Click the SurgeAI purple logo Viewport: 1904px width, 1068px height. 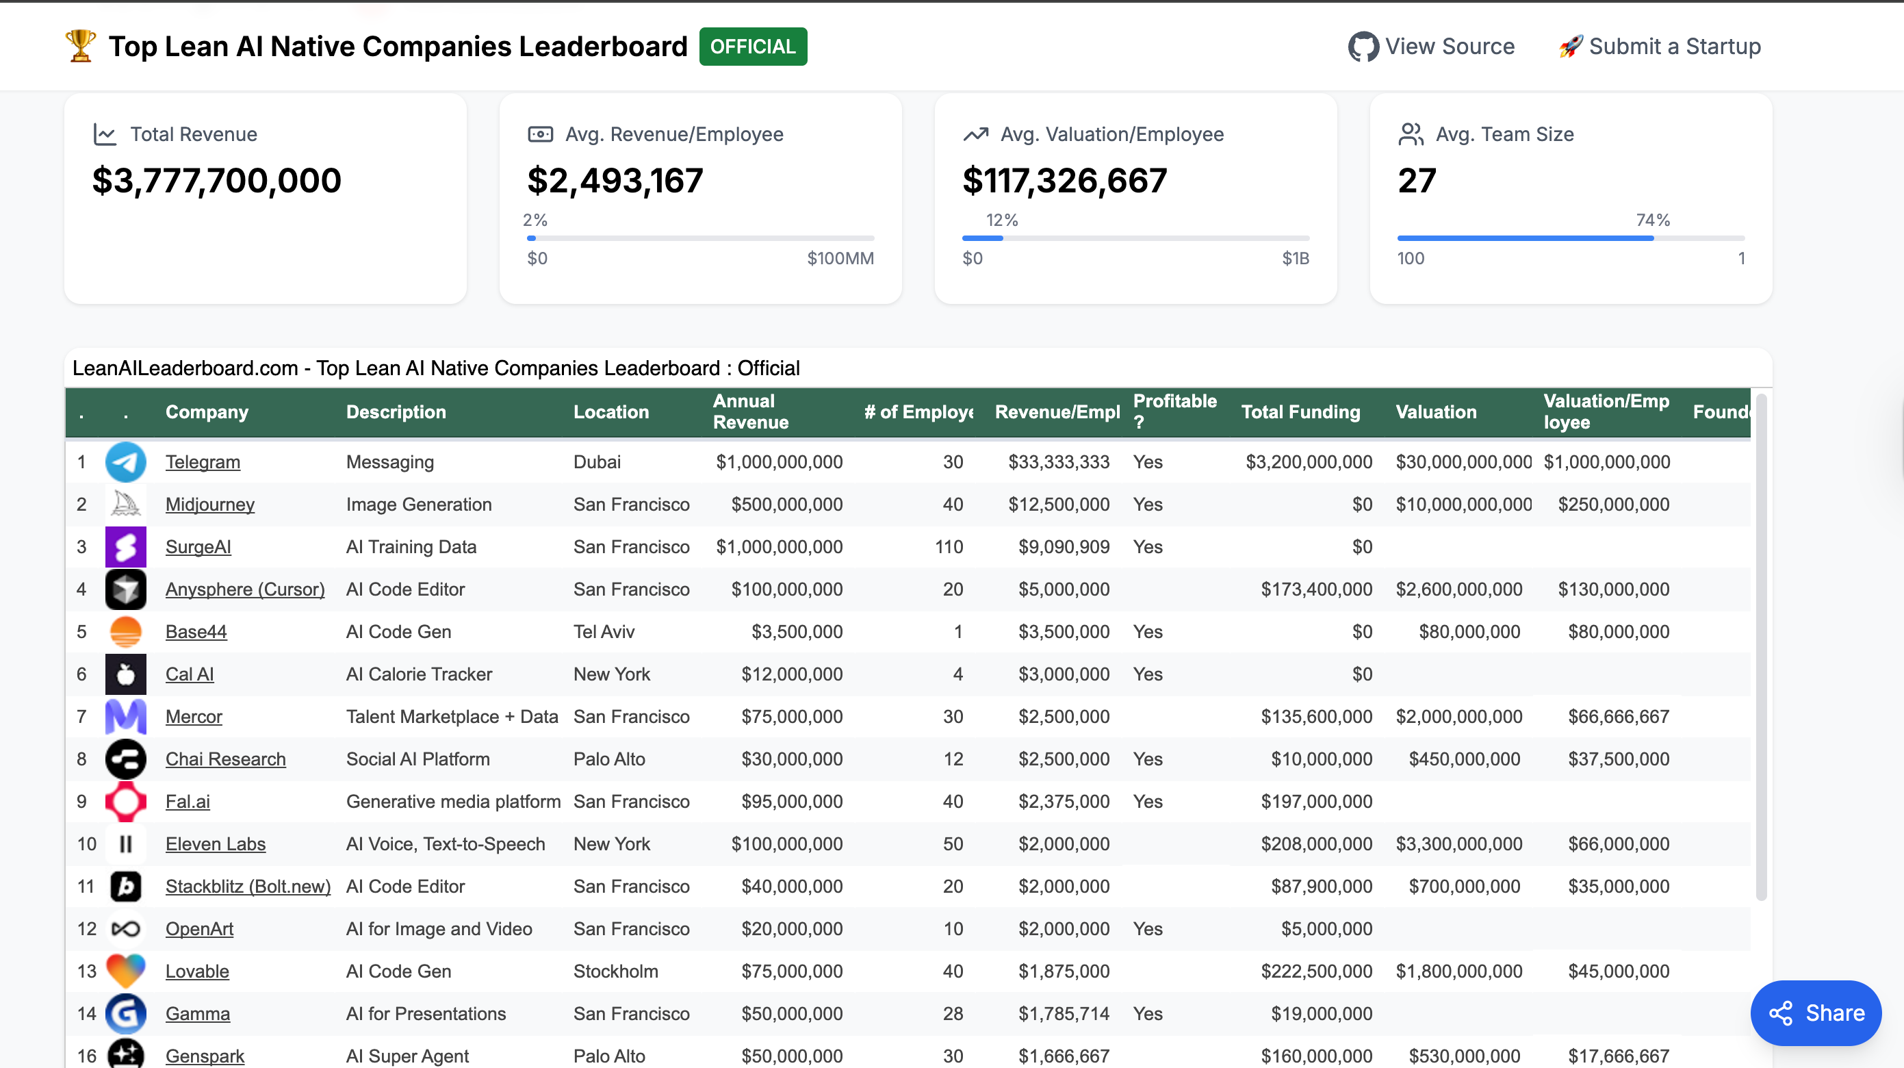pos(126,547)
